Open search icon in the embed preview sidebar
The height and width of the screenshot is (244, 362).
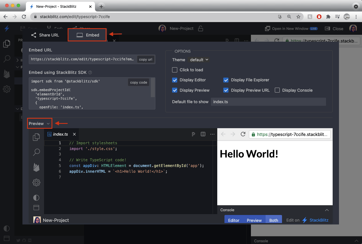37,152
